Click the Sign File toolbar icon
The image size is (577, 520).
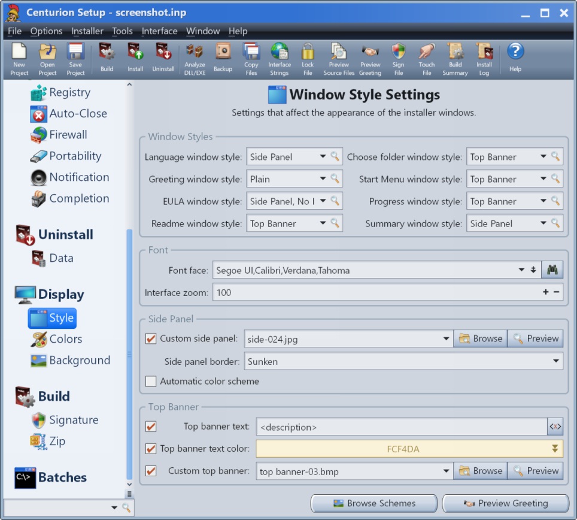(x=399, y=59)
